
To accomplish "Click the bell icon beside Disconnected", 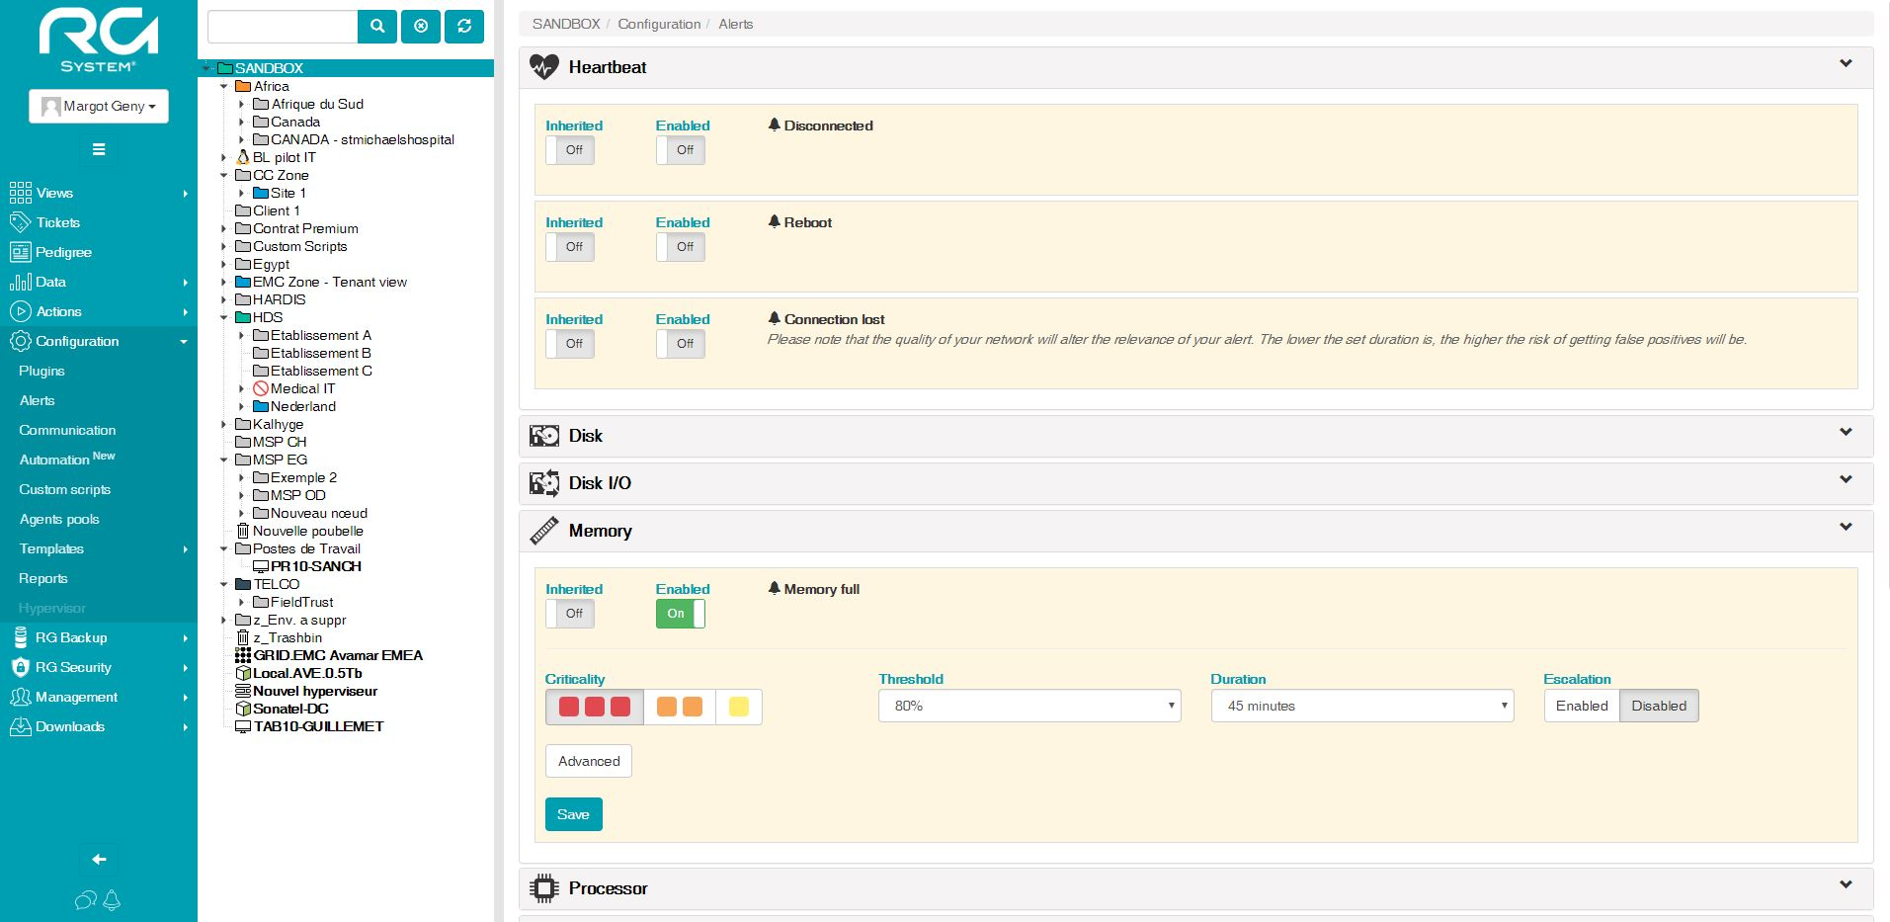I will click(x=775, y=126).
